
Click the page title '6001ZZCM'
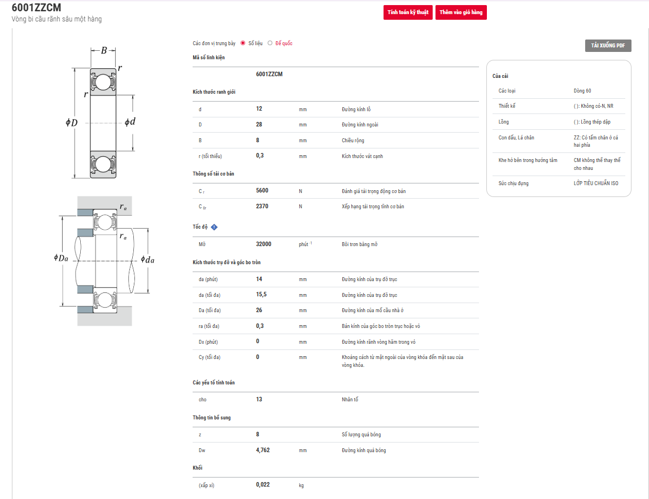[x=36, y=7]
